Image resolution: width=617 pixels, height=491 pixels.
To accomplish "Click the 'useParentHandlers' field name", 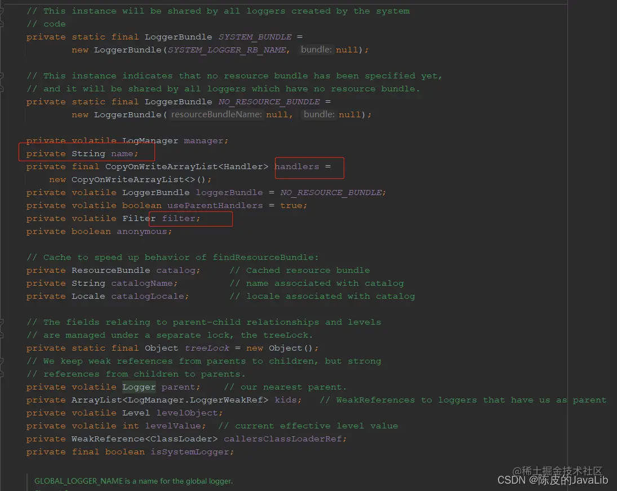I will tap(215, 206).
